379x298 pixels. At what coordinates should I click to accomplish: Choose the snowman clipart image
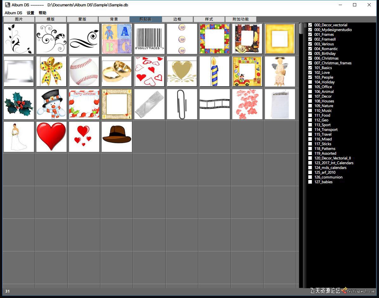[51, 104]
